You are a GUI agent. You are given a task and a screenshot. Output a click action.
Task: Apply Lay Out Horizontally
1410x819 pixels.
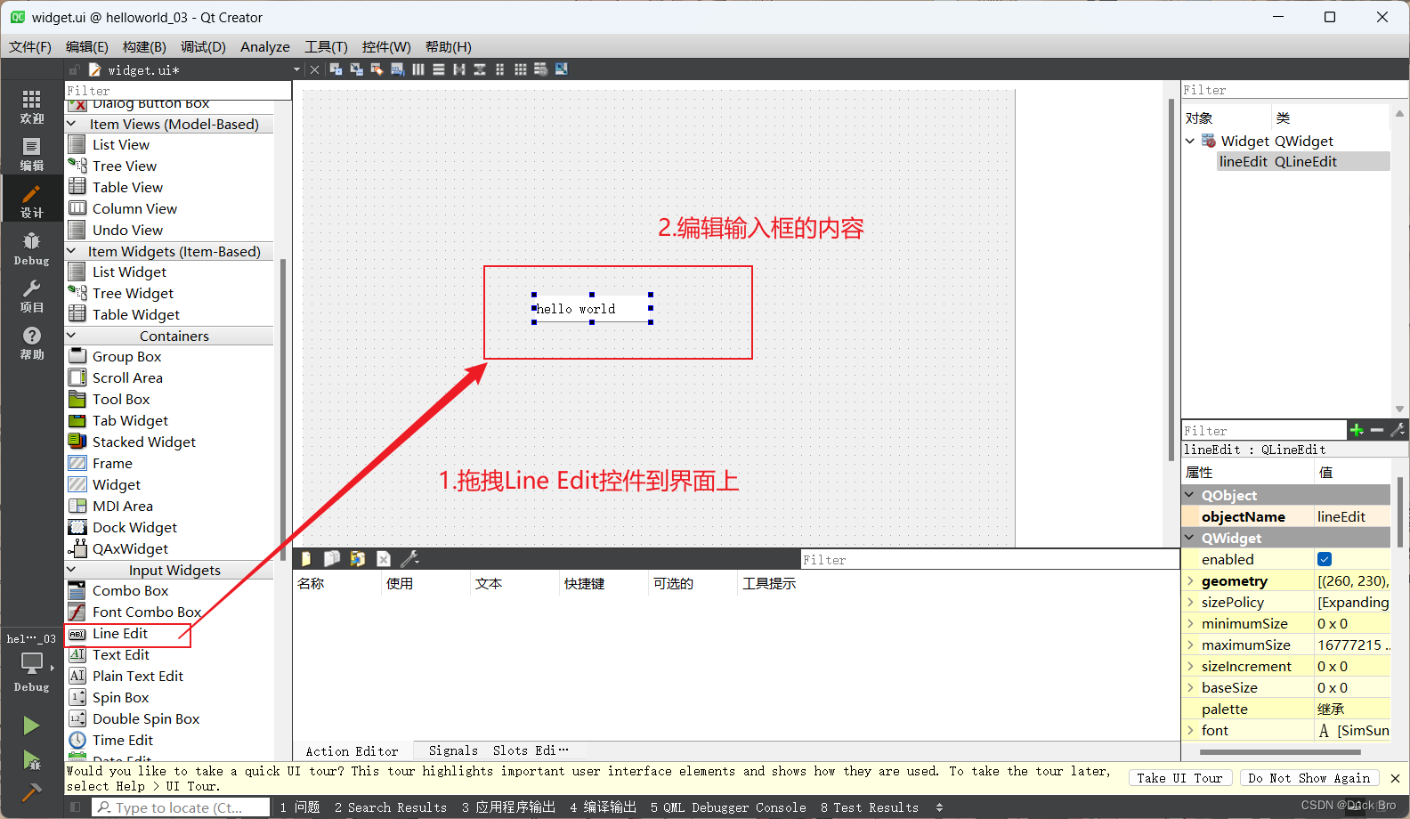click(417, 69)
